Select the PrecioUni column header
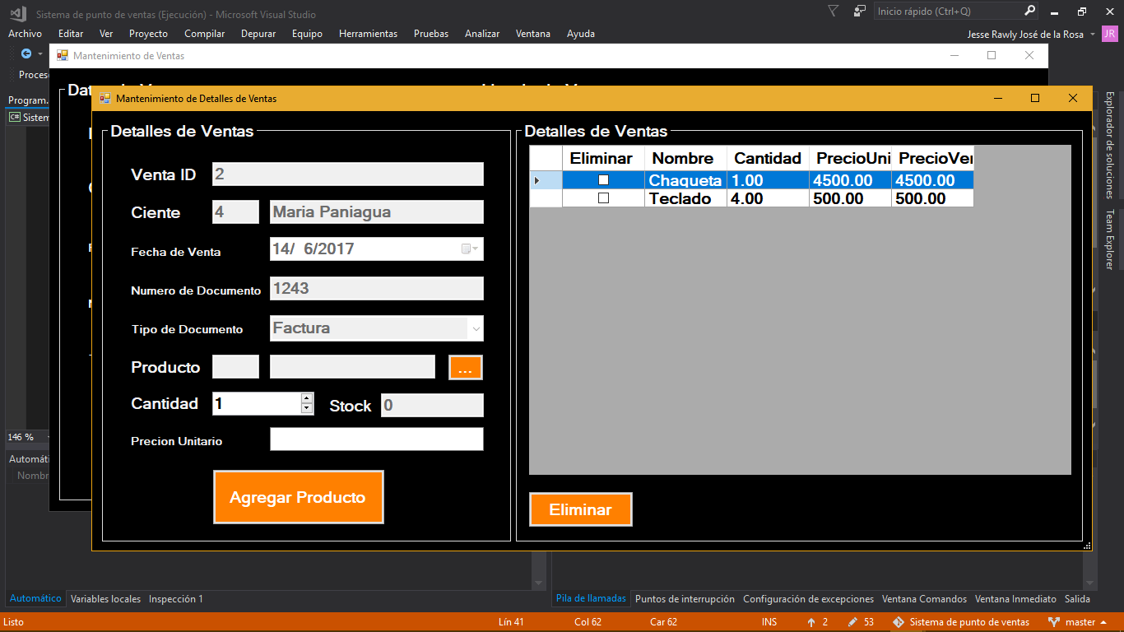Viewport: 1124px width, 632px height. point(850,158)
